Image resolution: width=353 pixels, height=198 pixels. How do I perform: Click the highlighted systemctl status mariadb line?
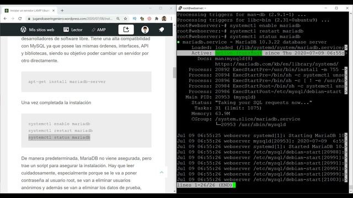tap(59, 137)
